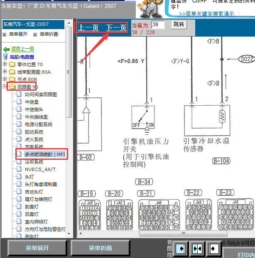
Task: Click the diagram horizontal scrollbar thumb
Action: (184, 233)
